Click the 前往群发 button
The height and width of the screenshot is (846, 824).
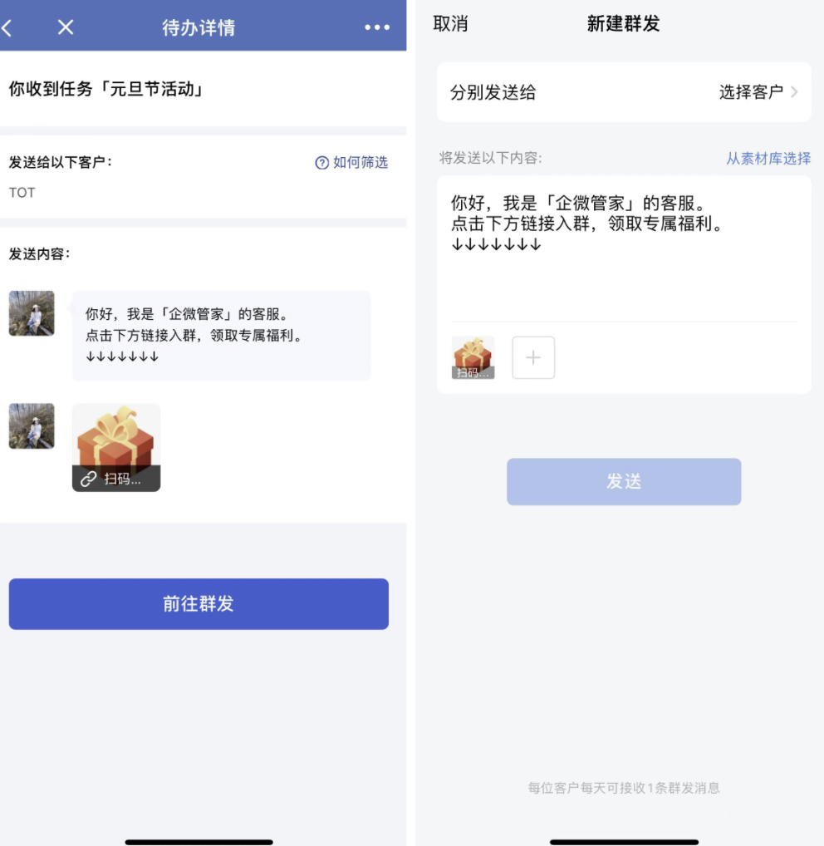199,603
